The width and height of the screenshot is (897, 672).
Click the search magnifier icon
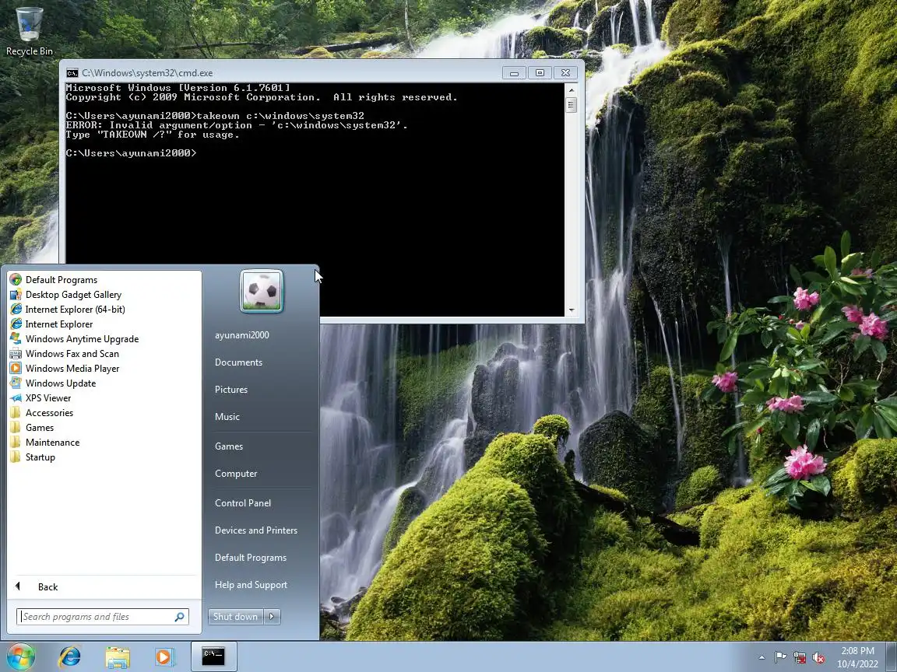[180, 617]
